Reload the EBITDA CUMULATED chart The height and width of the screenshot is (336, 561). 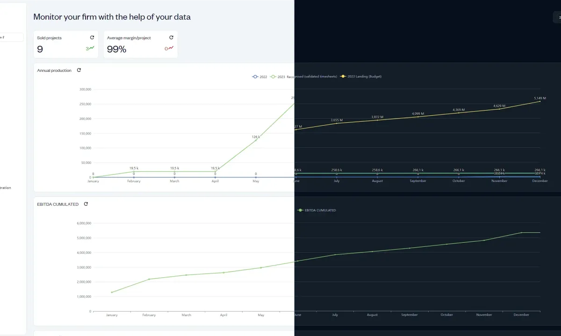(86, 204)
